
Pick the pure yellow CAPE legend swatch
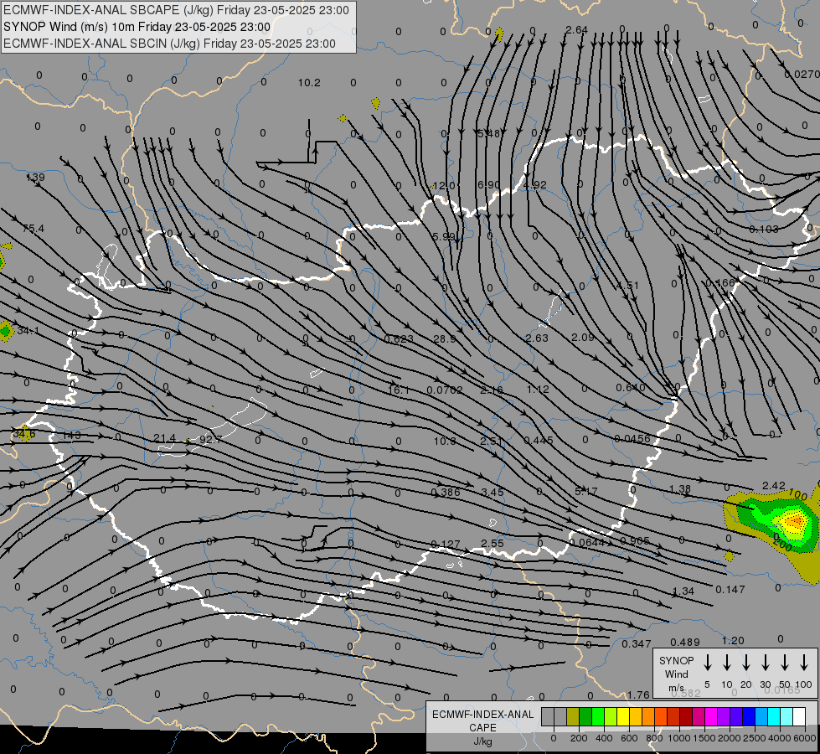[623, 716]
